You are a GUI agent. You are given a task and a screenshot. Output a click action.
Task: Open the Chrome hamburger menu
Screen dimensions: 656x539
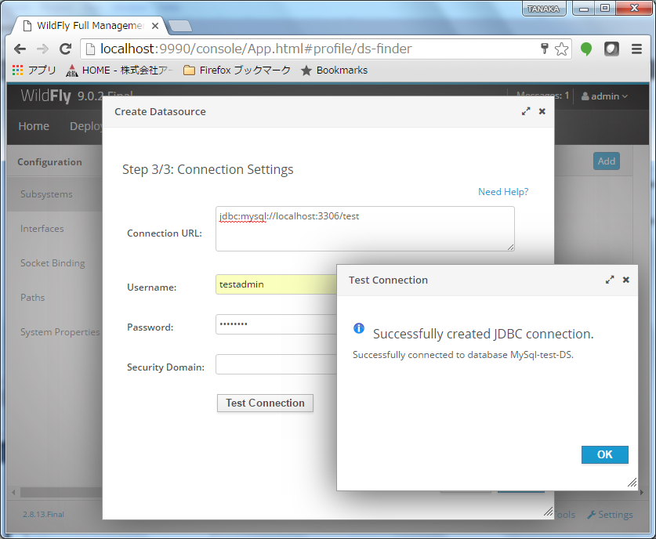pos(636,49)
